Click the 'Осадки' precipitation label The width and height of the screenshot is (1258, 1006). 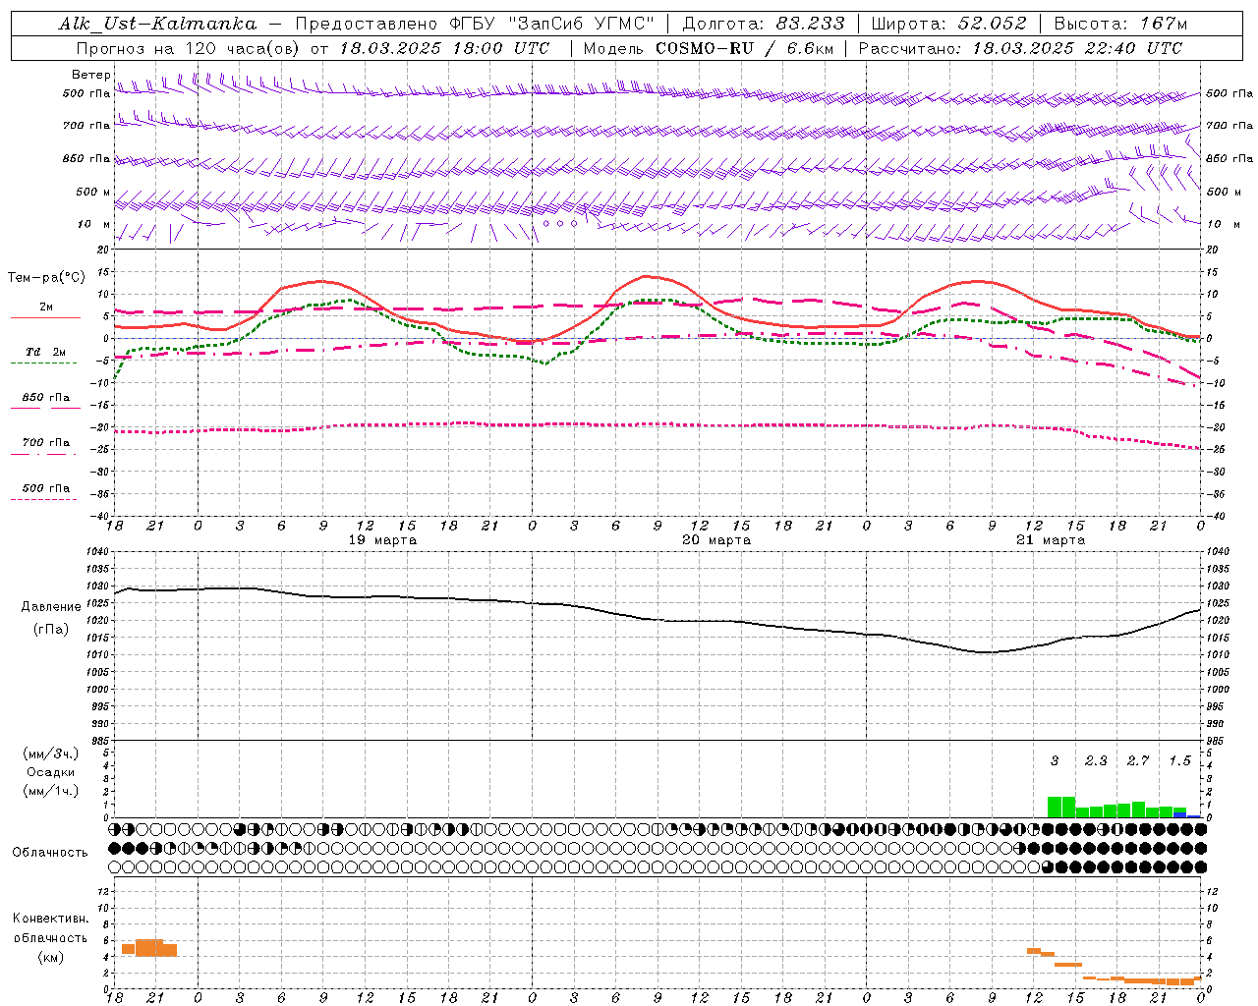[x=50, y=772]
